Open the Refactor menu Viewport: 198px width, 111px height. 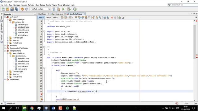click(x=31, y=5)
